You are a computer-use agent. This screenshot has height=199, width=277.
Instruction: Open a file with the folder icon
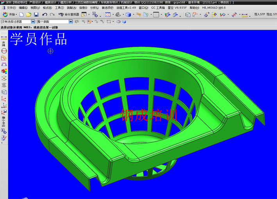(29, 14)
